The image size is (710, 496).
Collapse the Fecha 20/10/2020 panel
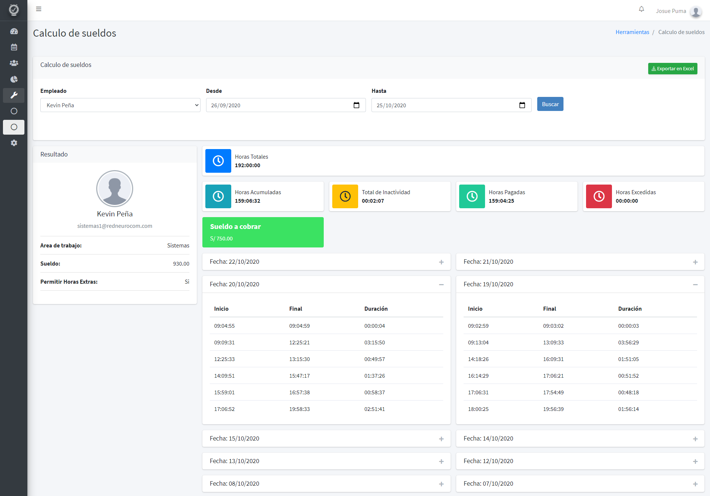441,285
